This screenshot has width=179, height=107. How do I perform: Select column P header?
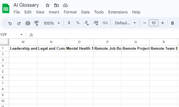click(x=107, y=42)
